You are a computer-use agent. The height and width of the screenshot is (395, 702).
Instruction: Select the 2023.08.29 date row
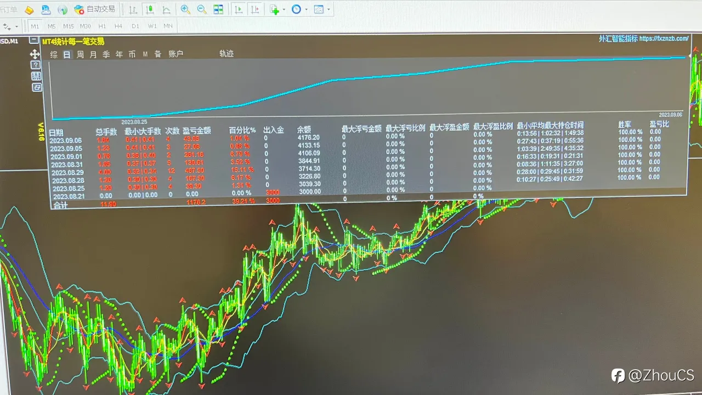pyautogui.click(x=68, y=172)
